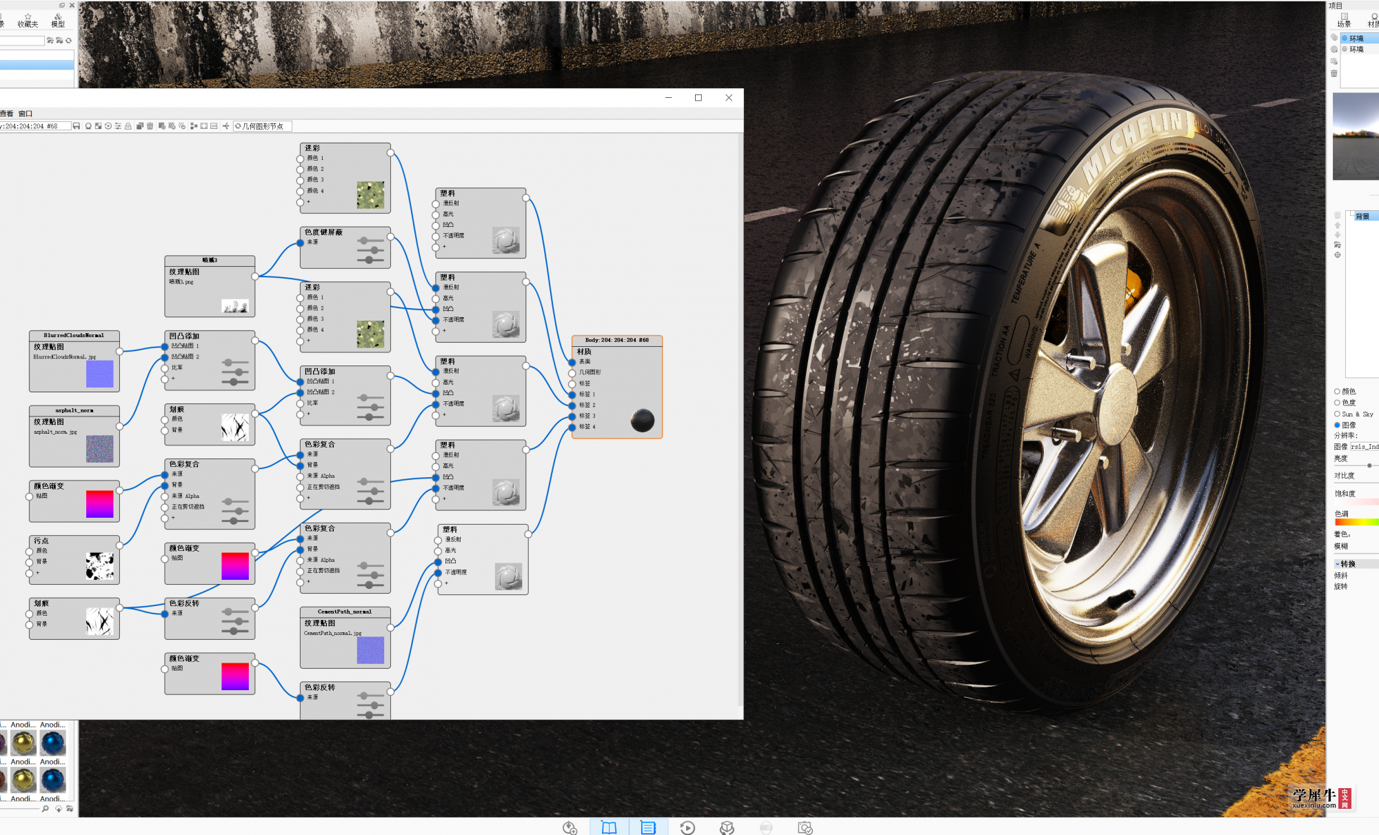Open the KeyShotXR cube icon in bottom toolbar
The width and height of the screenshot is (1379, 835).
pyautogui.click(x=727, y=827)
